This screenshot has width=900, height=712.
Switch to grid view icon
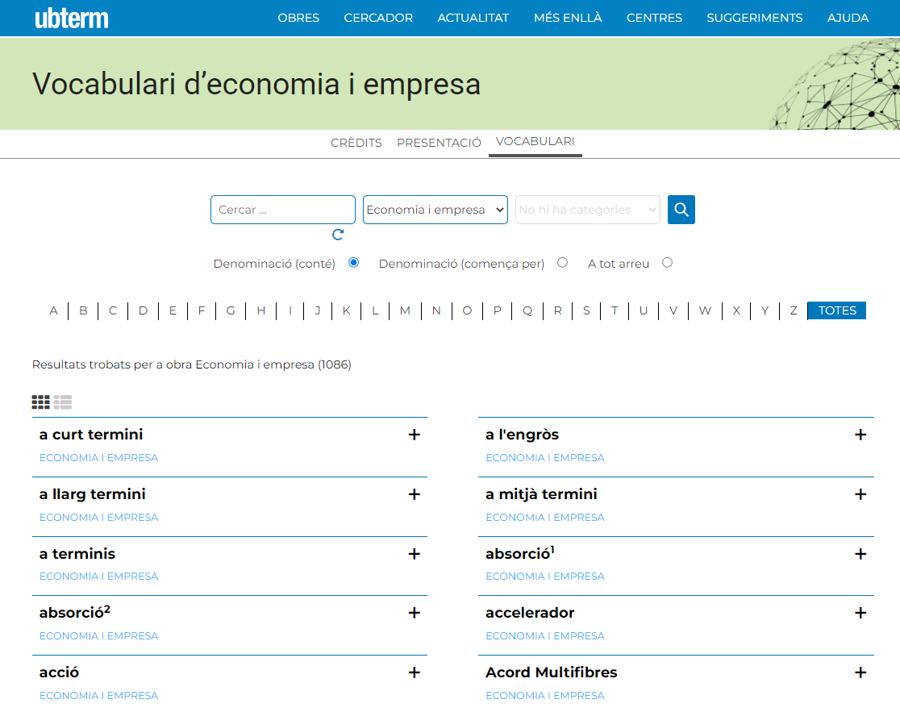(40, 402)
